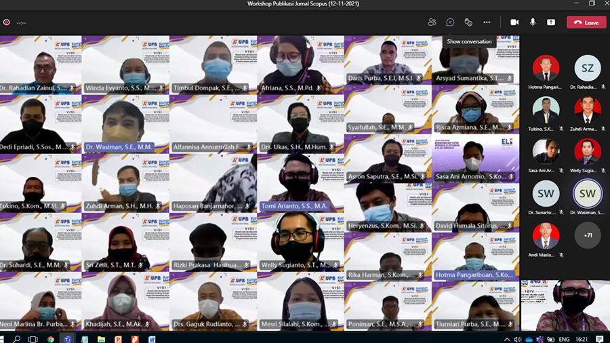
Task: Open the Windows notification center icon
Action: pos(600,339)
